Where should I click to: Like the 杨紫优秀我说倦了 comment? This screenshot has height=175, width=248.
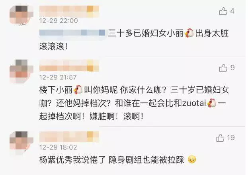pyautogui.click(x=220, y=138)
